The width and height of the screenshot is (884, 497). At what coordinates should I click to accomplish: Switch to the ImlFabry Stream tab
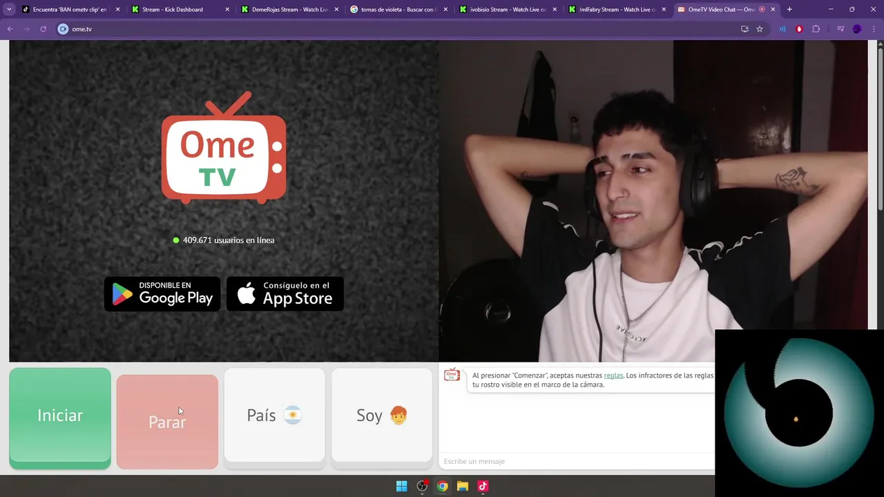pos(617,10)
